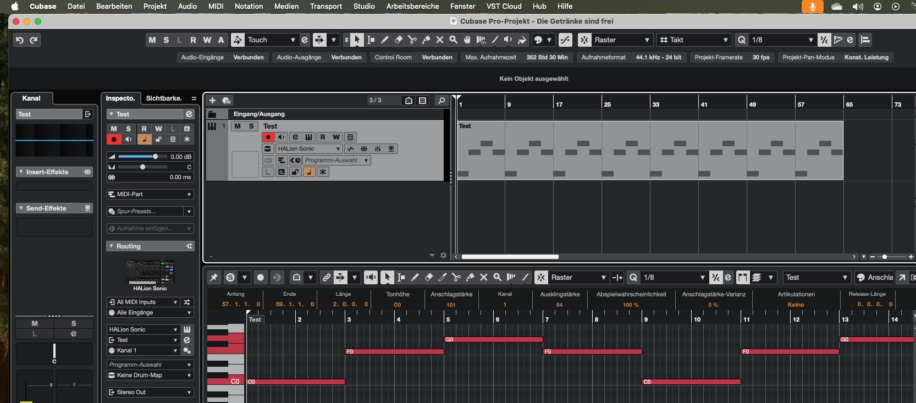The width and height of the screenshot is (916, 403).
Task: Open the Projekt menu
Action: 155,7
